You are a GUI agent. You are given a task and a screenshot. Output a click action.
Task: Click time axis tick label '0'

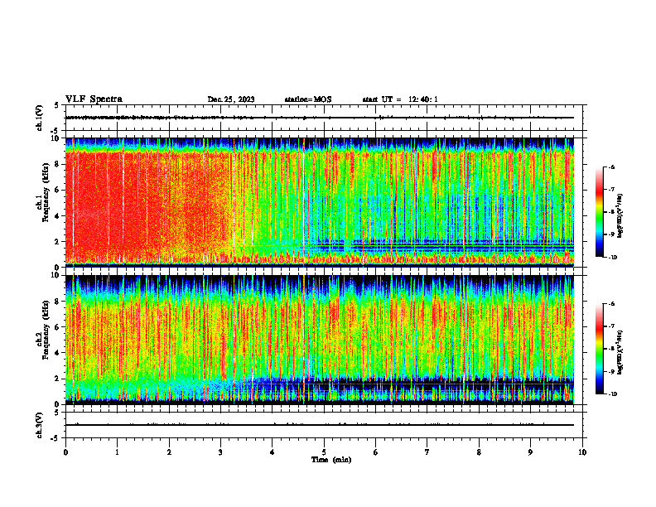point(65,452)
